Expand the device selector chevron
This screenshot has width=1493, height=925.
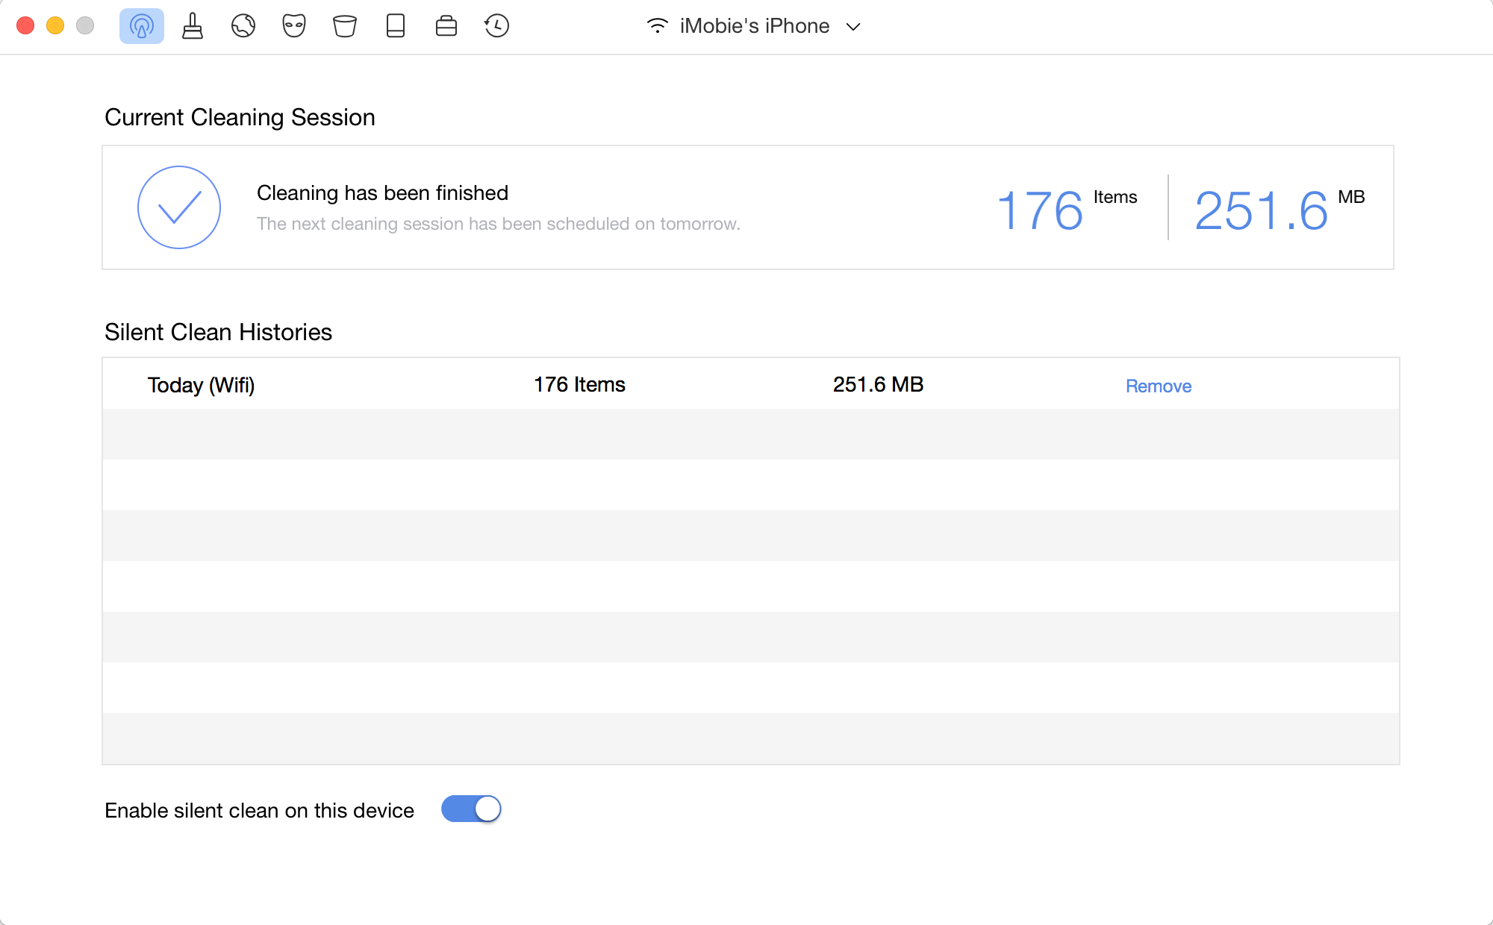click(x=853, y=27)
